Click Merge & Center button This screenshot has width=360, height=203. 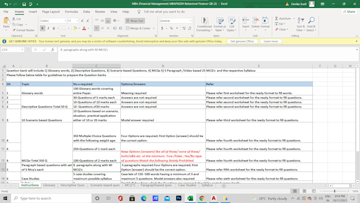click(138, 28)
